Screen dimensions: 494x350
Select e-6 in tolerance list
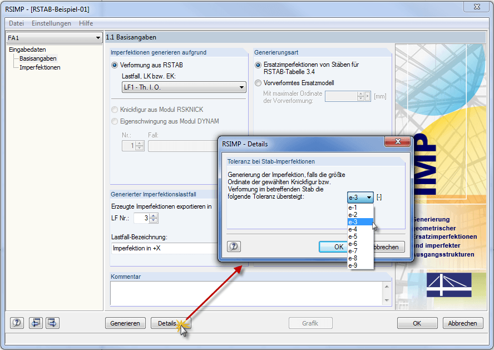point(360,244)
